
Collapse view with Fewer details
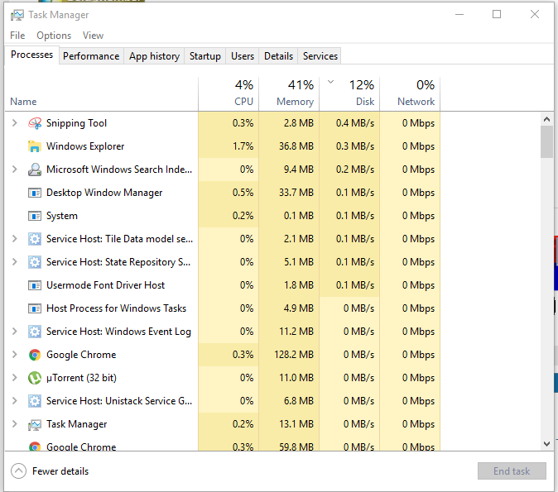click(50, 471)
